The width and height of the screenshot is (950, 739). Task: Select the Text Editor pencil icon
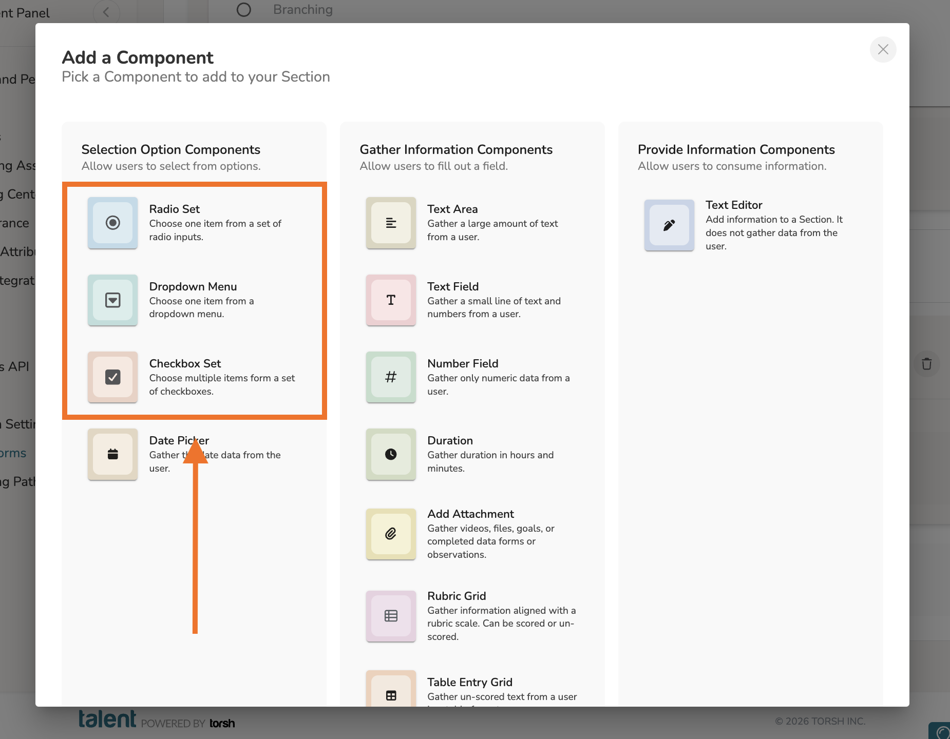(669, 225)
